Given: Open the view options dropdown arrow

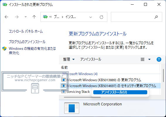Looking at the screenshot, I should (149, 59).
